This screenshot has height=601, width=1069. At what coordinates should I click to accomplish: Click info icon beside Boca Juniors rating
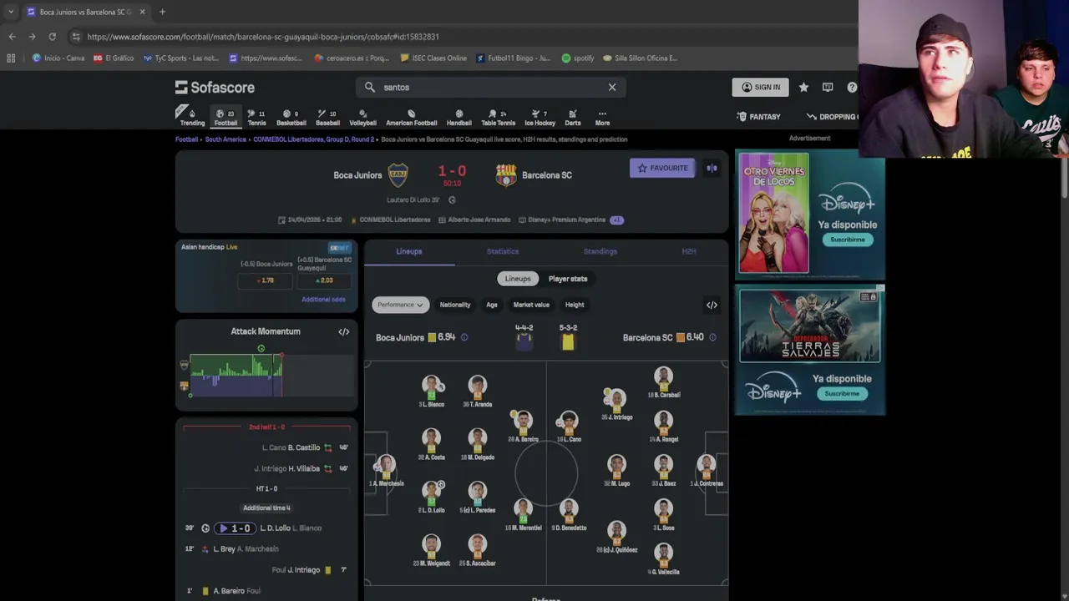pyautogui.click(x=464, y=337)
